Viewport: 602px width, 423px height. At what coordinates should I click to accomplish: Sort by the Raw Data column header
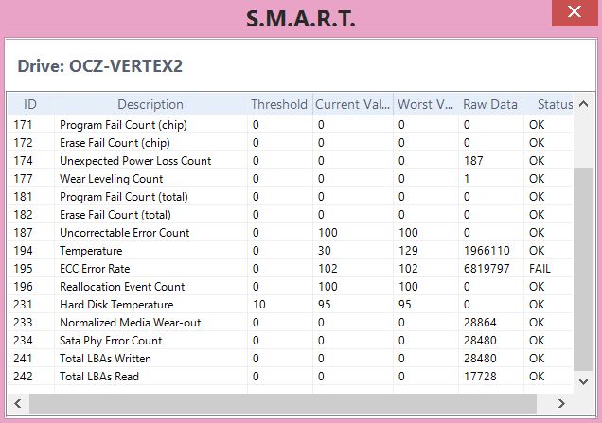(490, 104)
